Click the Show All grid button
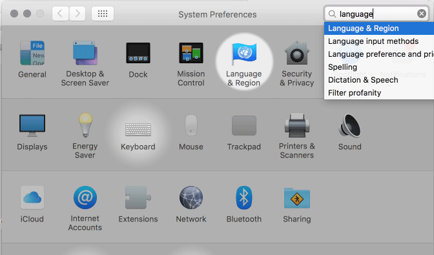The width and height of the screenshot is (434, 255). (x=103, y=14)
